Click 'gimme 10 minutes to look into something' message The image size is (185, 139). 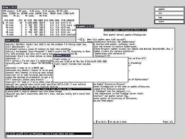pyautogui.click(x=38, y=49)
